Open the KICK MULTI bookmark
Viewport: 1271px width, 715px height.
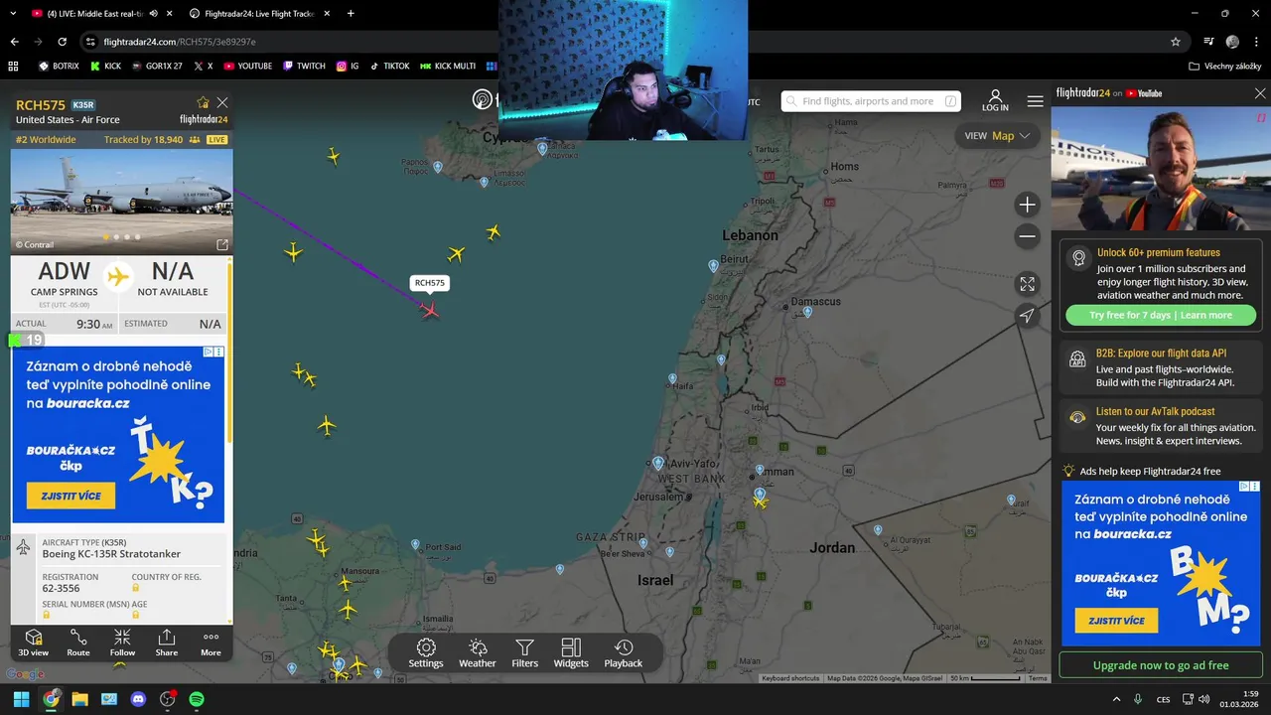pos(448,67)
